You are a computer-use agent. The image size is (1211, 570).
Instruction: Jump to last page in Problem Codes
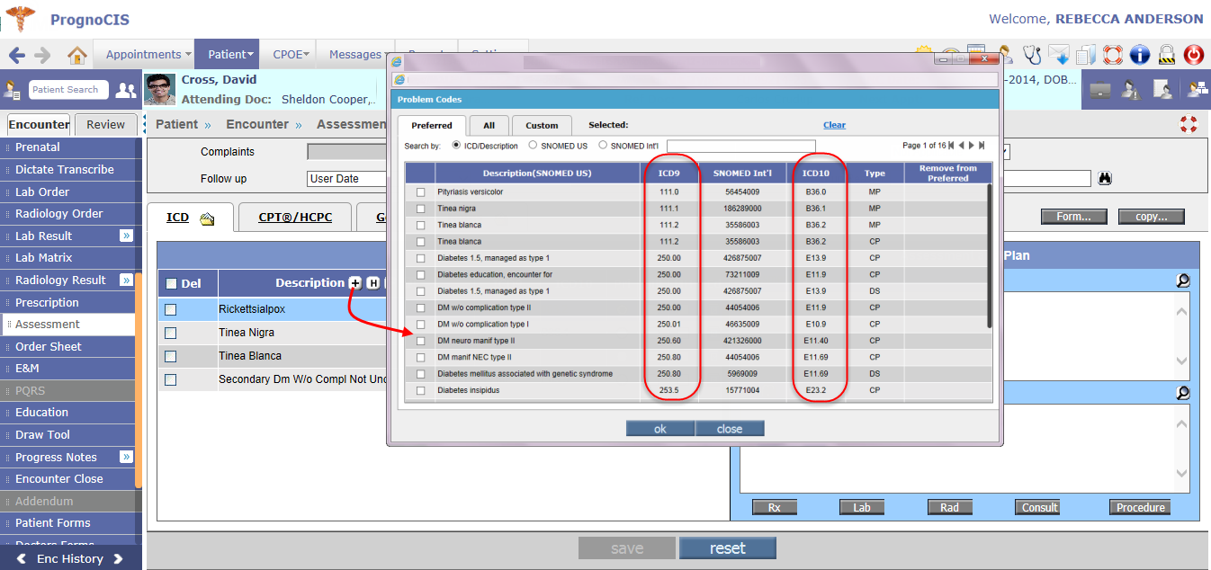coord(982,146)
